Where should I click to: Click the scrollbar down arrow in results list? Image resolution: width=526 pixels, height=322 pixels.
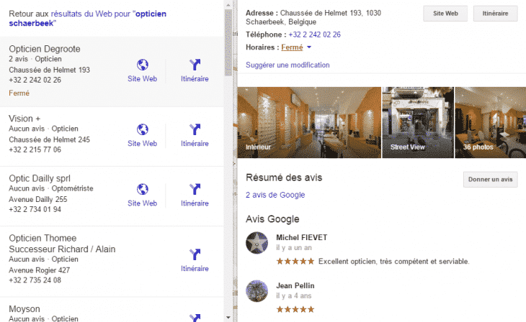pyautogui.click(x=229, y=316)
